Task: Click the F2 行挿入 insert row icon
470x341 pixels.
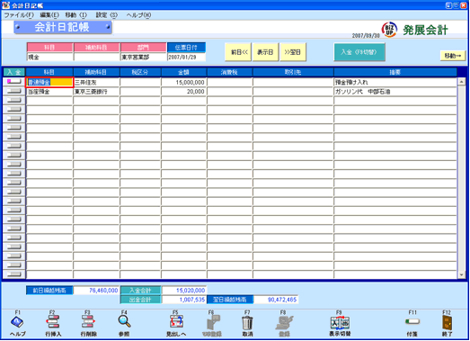Action: pos(53,322)
